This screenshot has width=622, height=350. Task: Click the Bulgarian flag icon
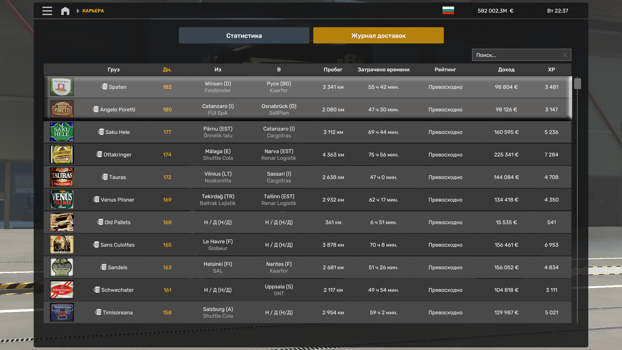tap(448, 11)
